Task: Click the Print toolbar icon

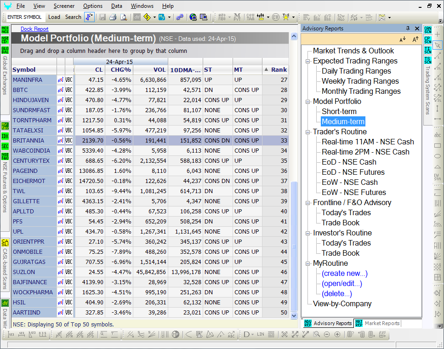Action: (x=113, y=17)
